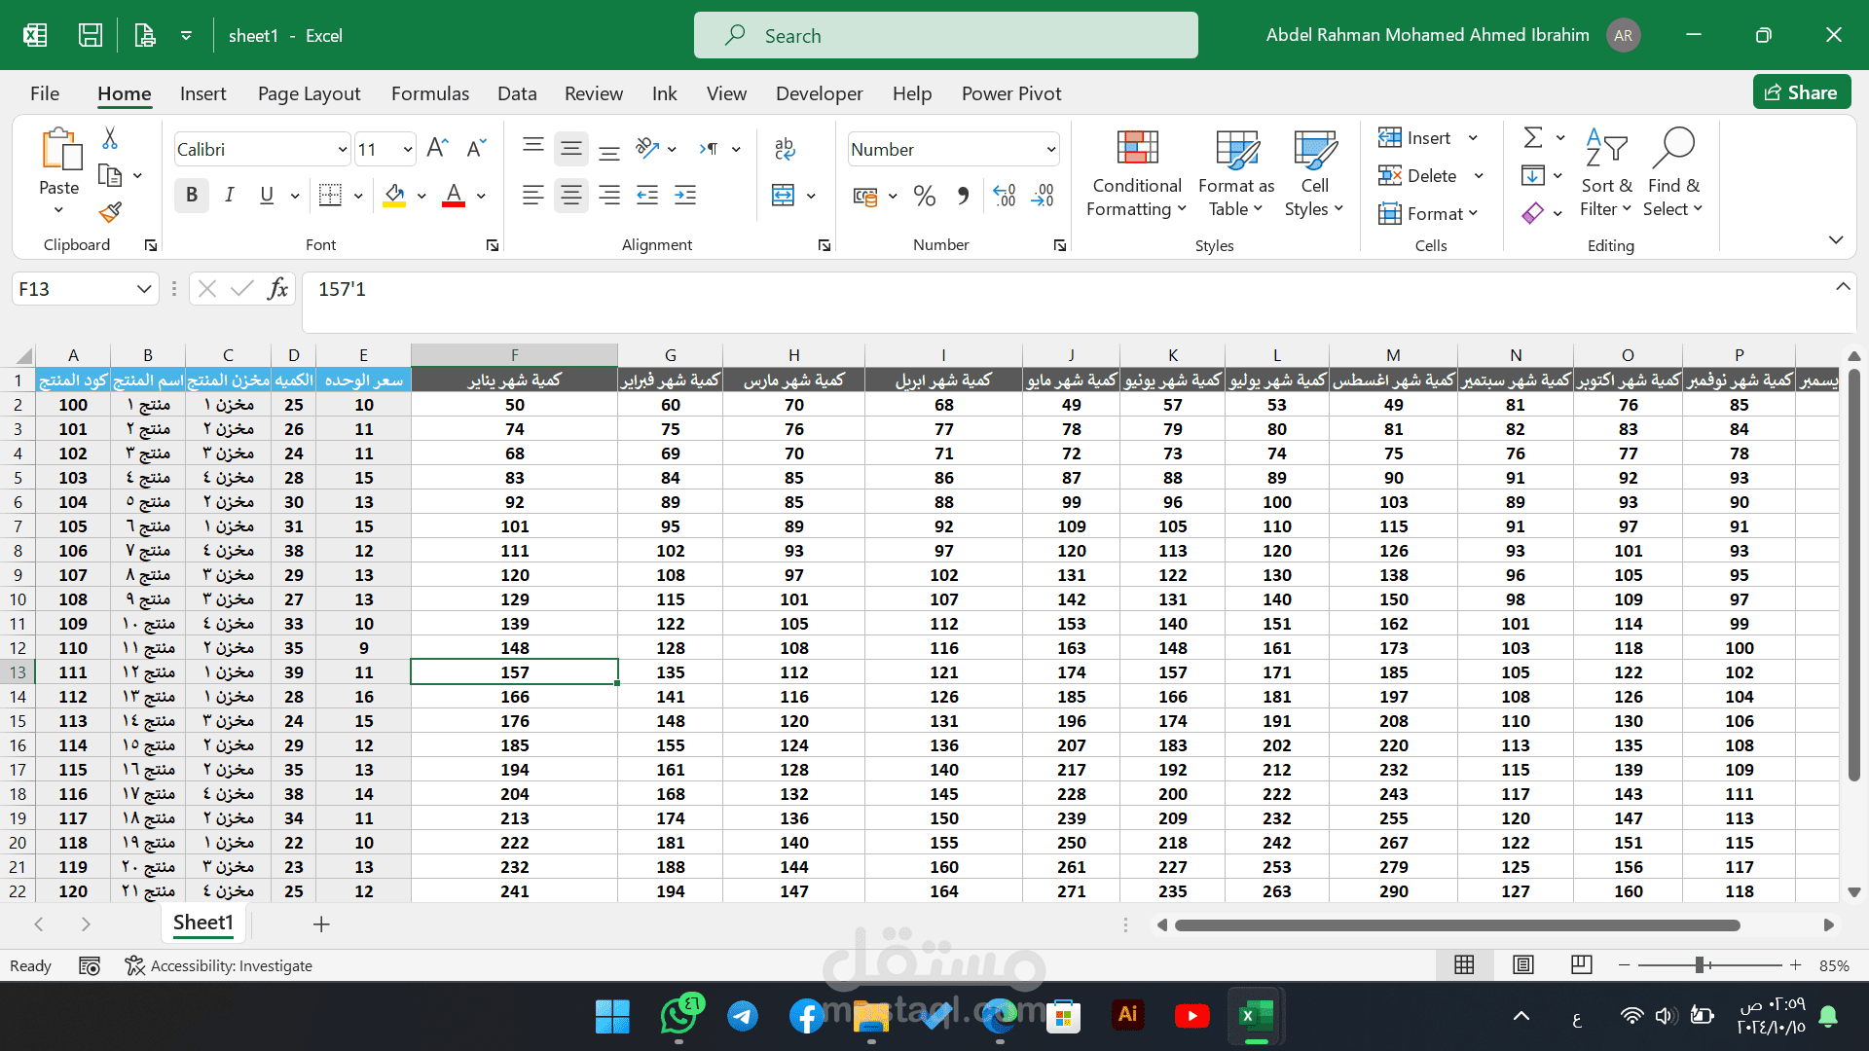Click Increase Decimal icon
This screenshot has height=1051, width=1869.
1005,196
